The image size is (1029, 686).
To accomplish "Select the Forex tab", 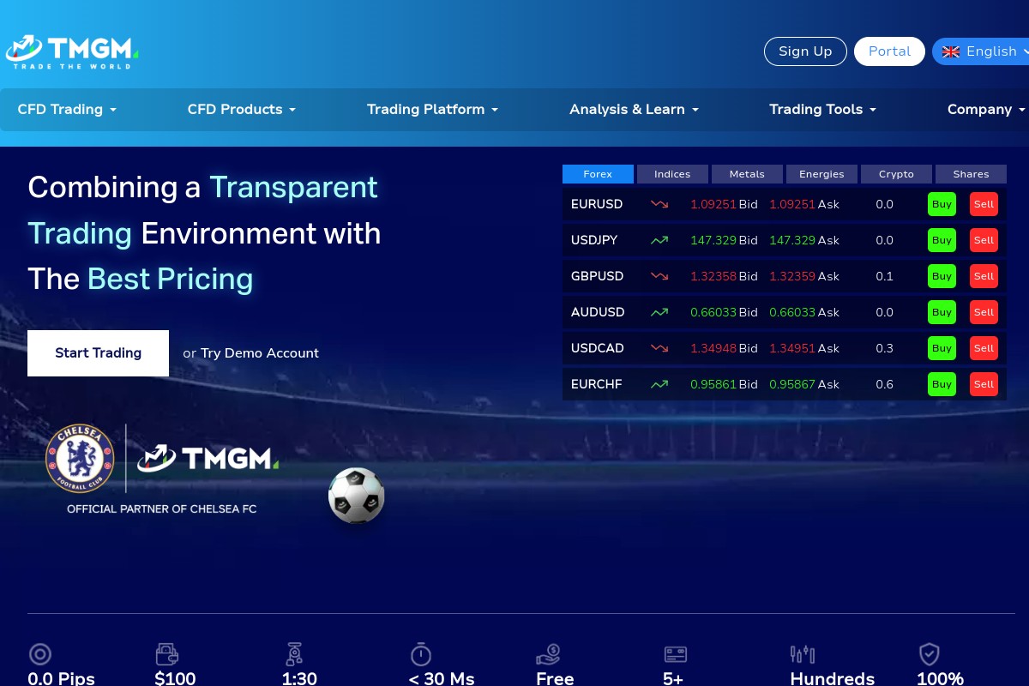I will coord(598,174).
